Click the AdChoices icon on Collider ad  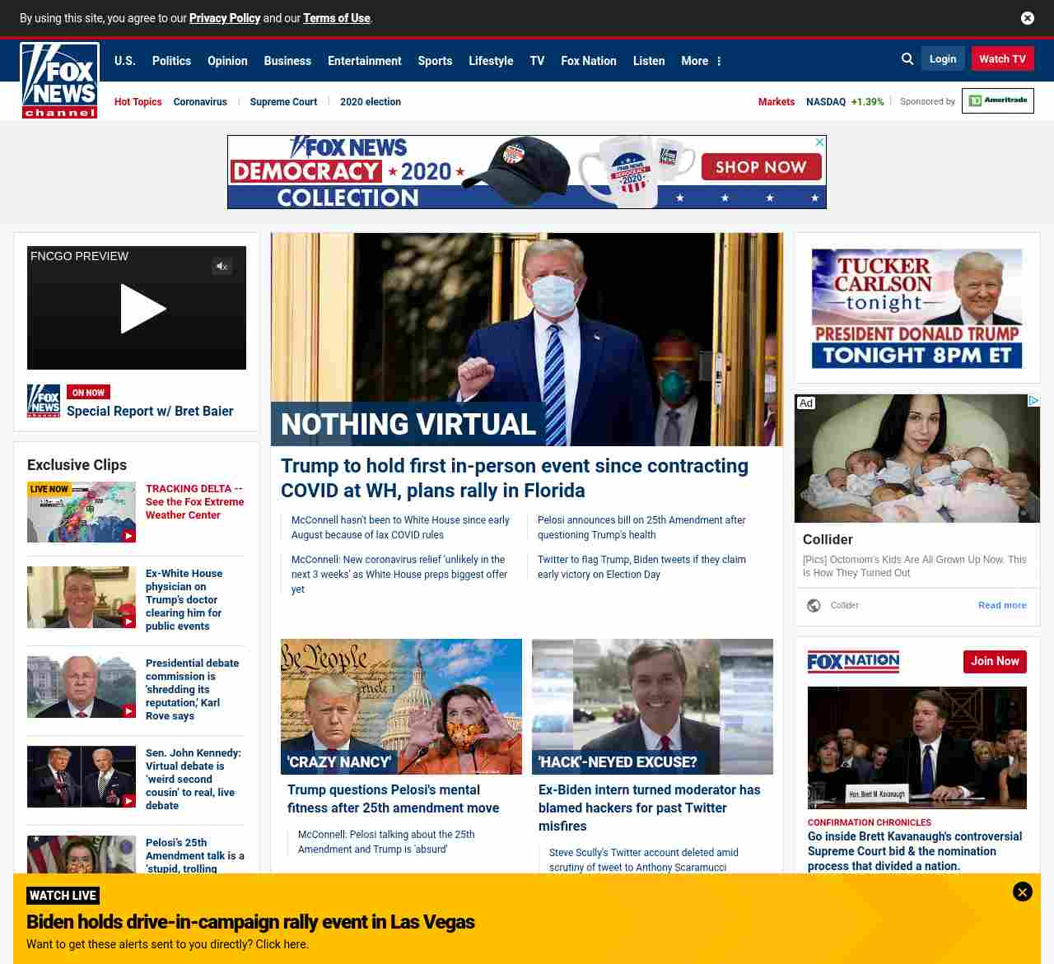click(1033, 401)
